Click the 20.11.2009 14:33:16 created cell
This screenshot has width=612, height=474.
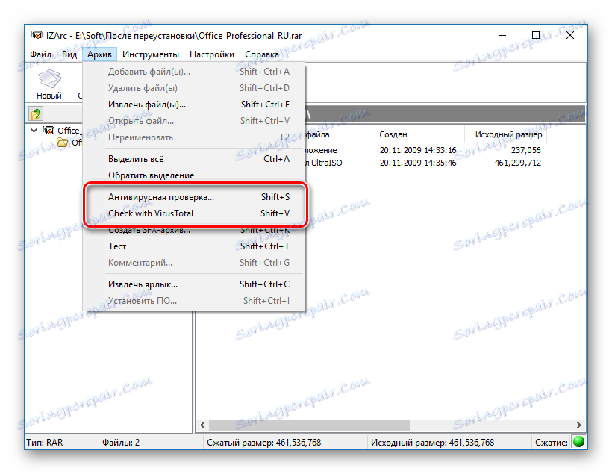[x=418, y=150]
